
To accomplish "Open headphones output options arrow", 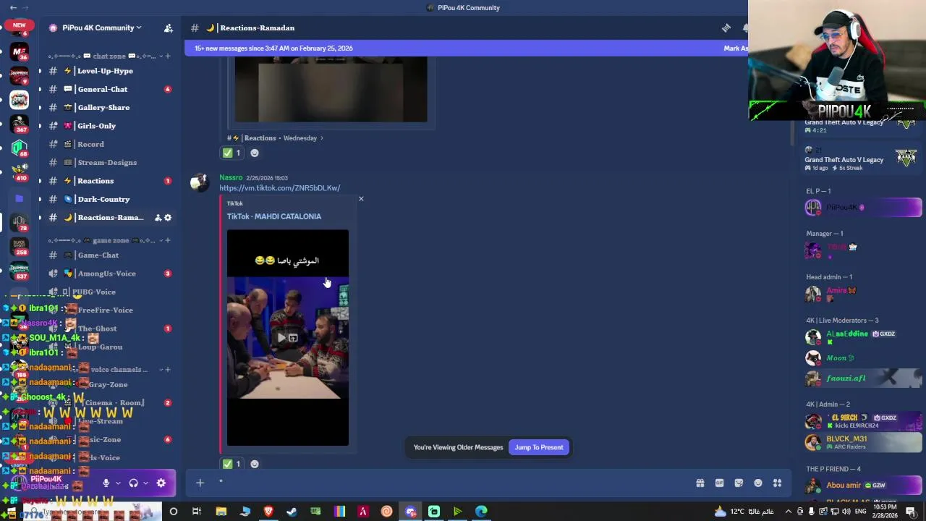I will pos(145,483).
